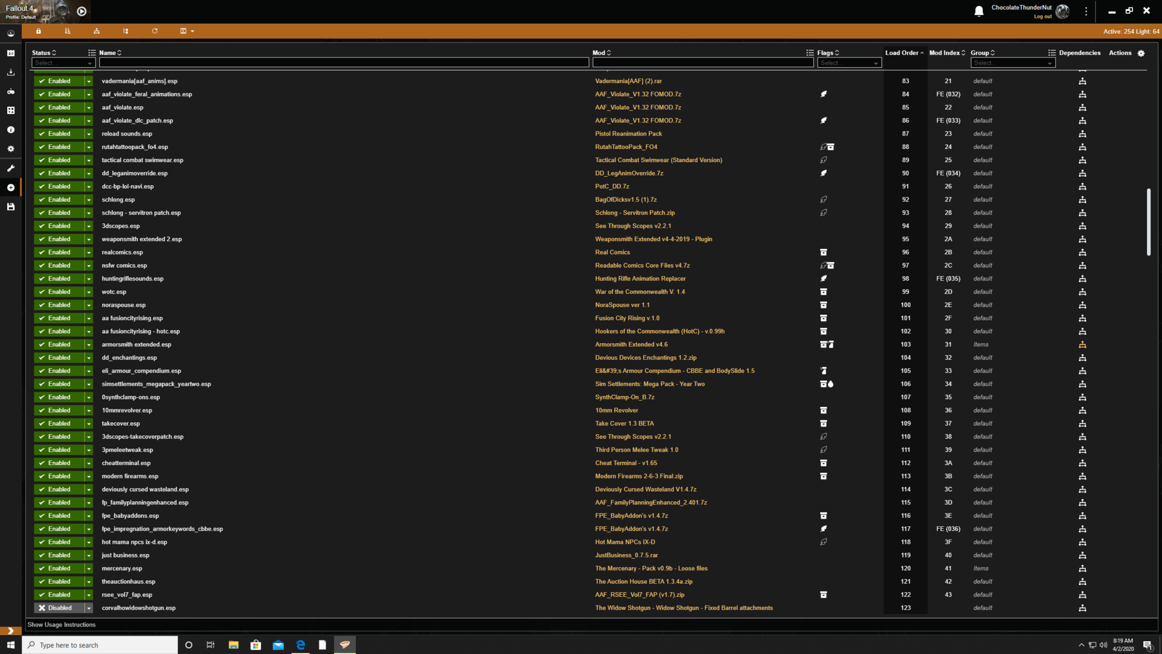1162x654 pixels.
Task: Open Manage Groups from the toolbar
Action: pyautogui.click(x=125, y=31)
